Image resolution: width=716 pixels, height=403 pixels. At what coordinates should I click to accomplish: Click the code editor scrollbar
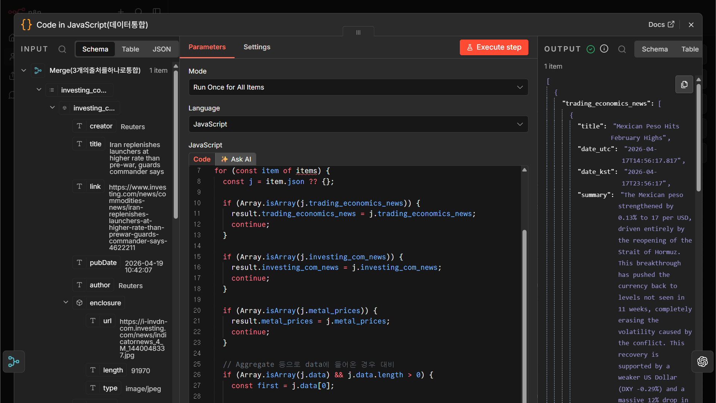524,316
